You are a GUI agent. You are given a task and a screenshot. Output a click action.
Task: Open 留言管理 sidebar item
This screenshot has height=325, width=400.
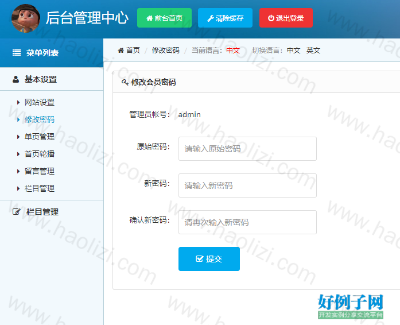(40, 171)
